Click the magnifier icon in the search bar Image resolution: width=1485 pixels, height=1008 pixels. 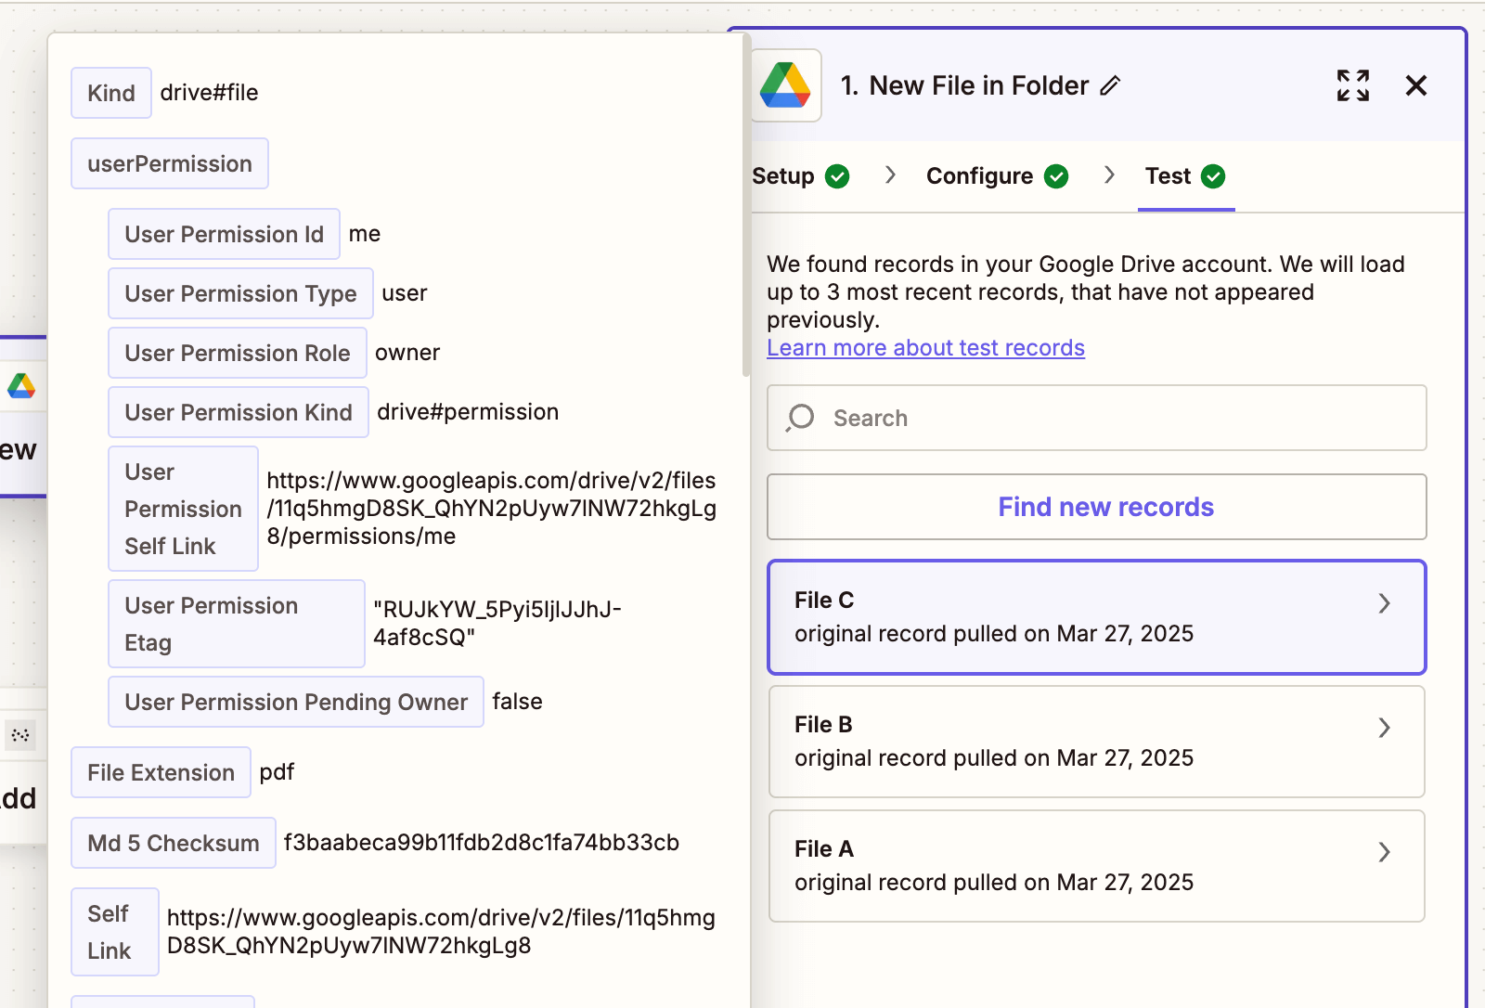800,418
